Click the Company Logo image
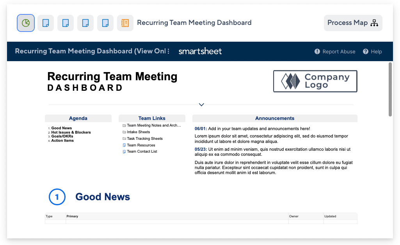 click(315, 81)
